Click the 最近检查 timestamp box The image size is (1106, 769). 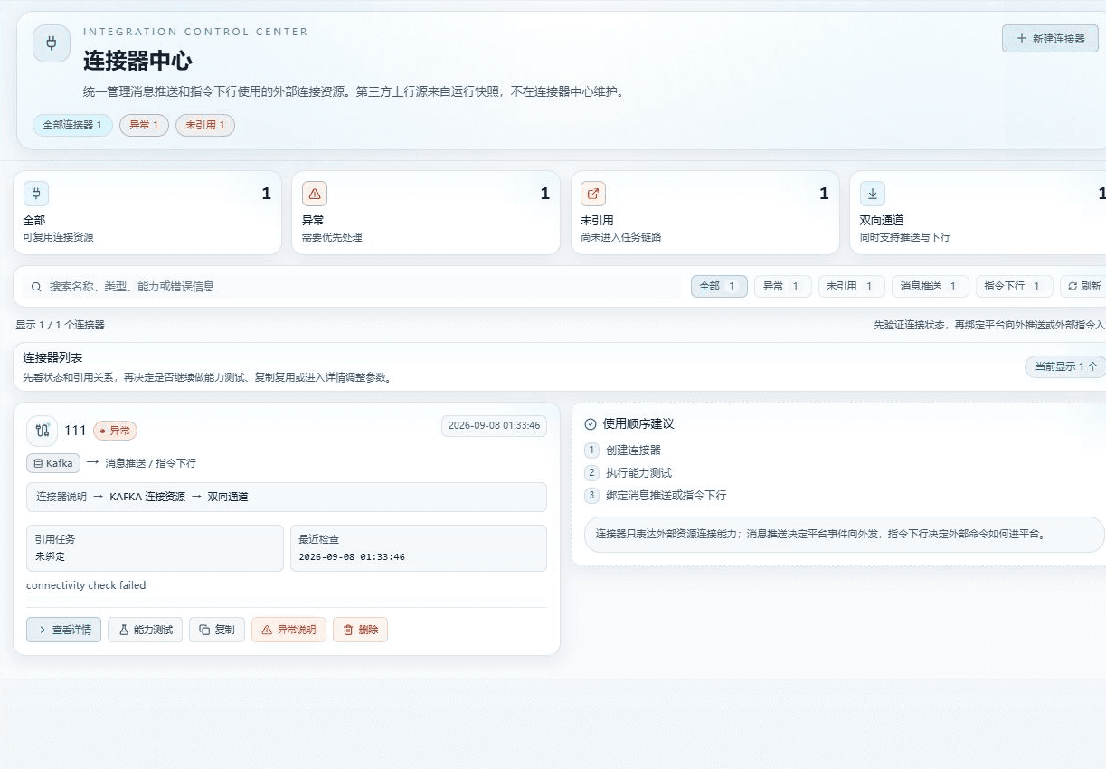pyautogui.click(x=418, y=548)
